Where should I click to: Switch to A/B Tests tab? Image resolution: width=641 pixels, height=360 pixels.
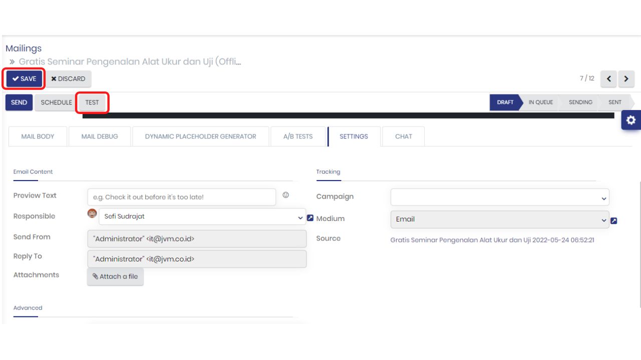[298, 136]
